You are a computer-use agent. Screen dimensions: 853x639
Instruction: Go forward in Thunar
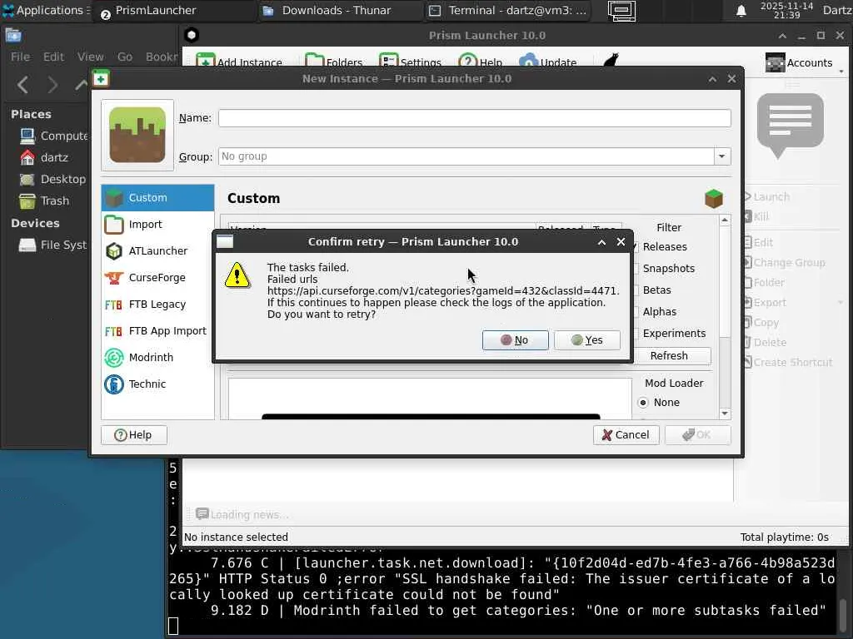tap(52, 85)
